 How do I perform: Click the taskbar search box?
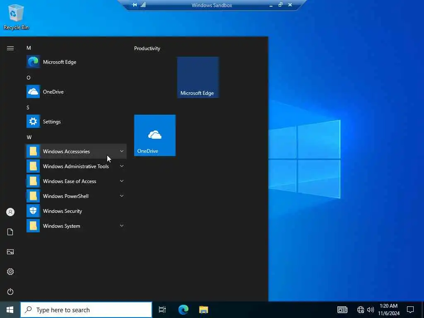point(86,310)
